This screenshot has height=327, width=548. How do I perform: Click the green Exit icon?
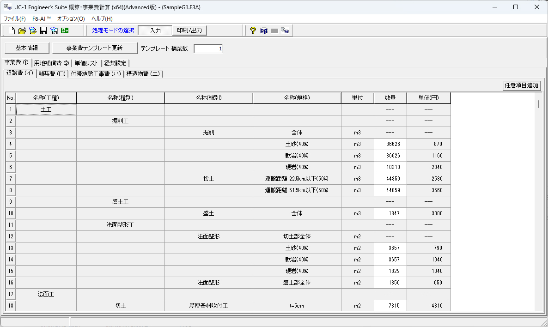point(65,30)
